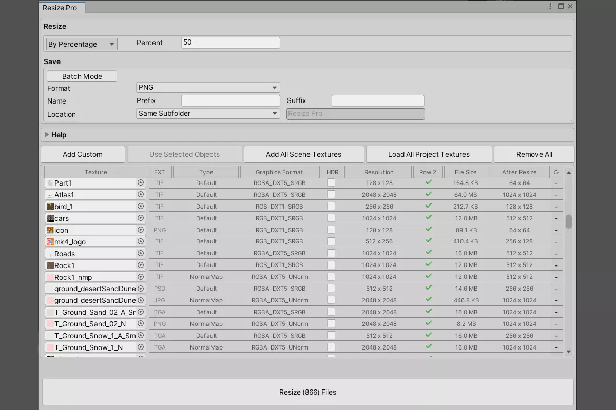Remove Part1 row with minus button
The height and width of the screenshot is (410, 616).
click(x=556, y=183)
